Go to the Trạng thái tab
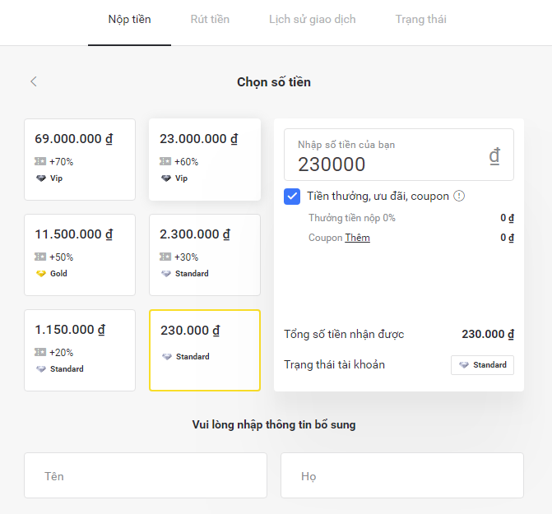552x514 pixels. [x=420, y=19]
